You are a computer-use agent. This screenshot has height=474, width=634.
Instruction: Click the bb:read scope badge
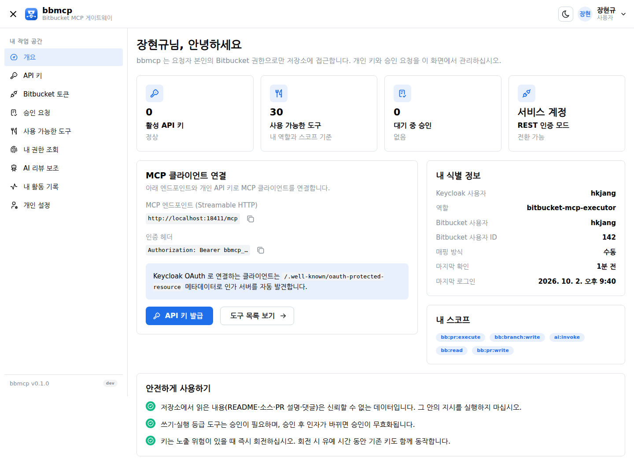pos(452,351)
